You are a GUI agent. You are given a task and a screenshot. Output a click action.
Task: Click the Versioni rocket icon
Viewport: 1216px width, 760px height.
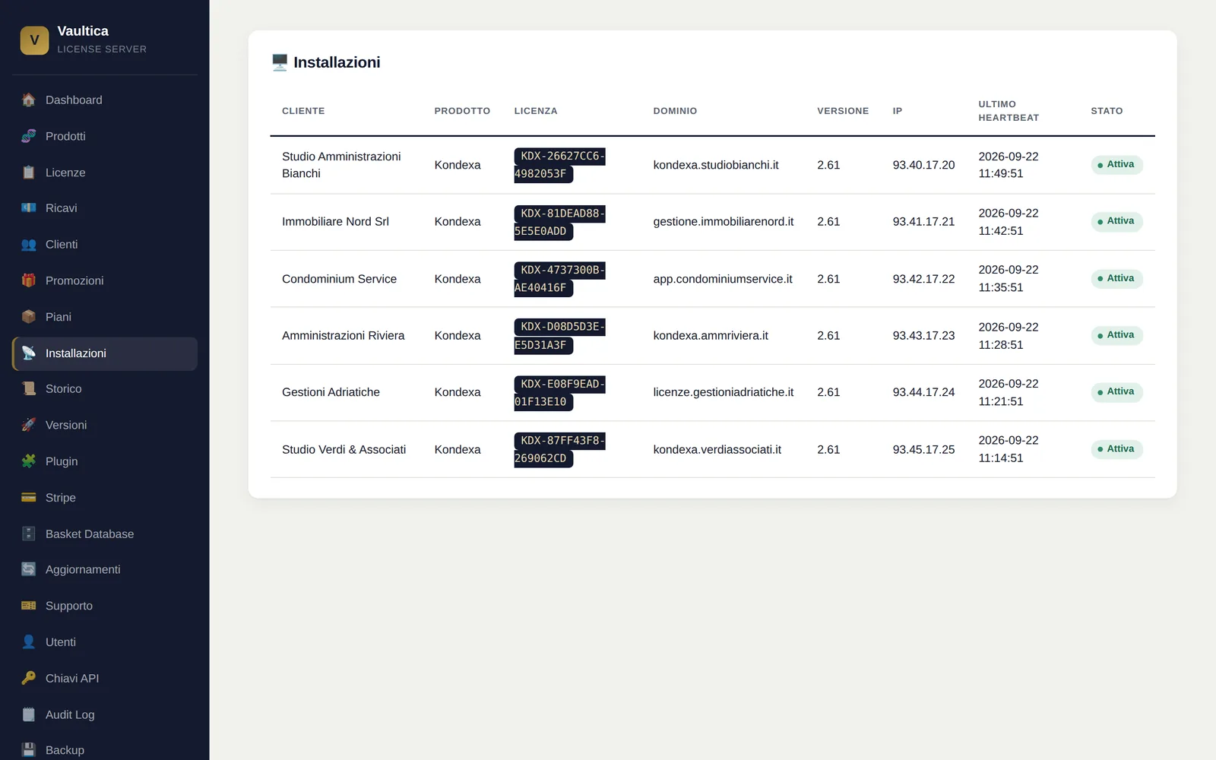click(29, 425)
